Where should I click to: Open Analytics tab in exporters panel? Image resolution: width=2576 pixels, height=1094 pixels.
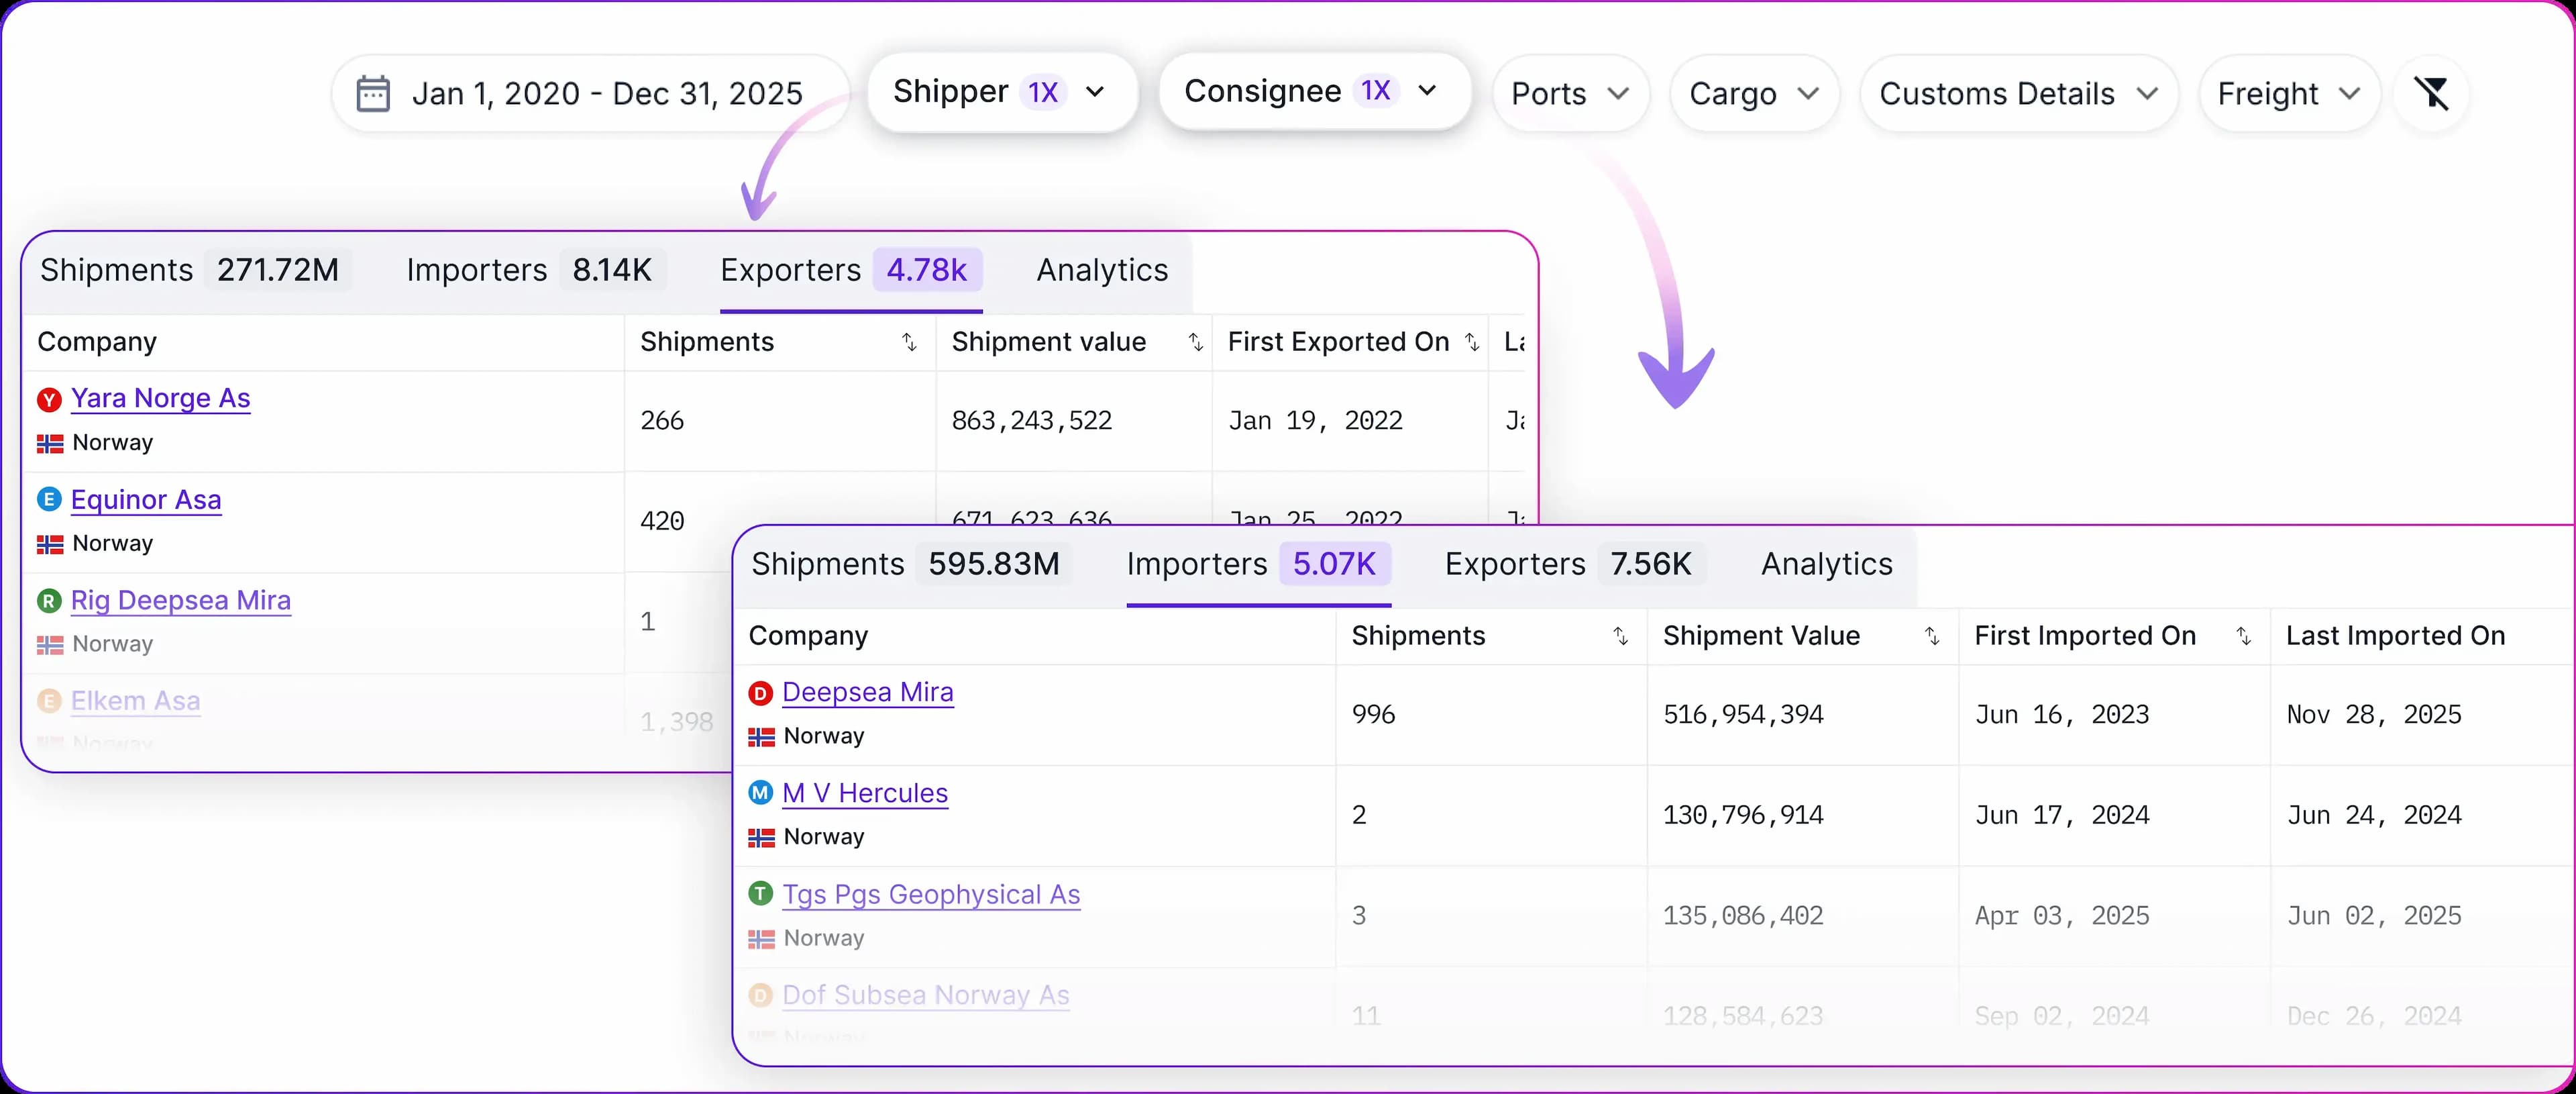click(1102, 270)
